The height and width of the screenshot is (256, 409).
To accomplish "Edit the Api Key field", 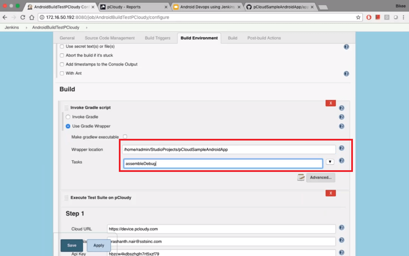I will click(221, 253).
